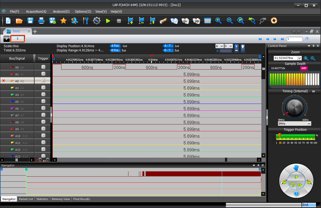Click the Trigger Position green slider
Image resolution: width=321 pixels, height=208 pixels.
295,137
